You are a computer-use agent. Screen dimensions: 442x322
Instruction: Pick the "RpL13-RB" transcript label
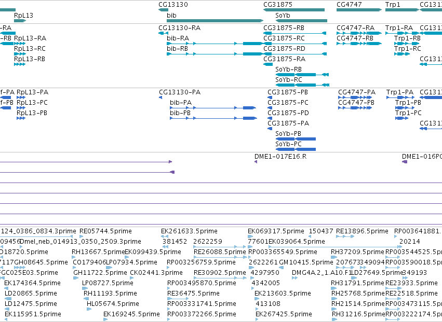pyautogui.click(x=30, y=59)
